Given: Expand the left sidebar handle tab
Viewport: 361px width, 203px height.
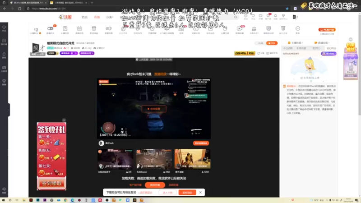Looking at the screenshot, I should coord(9,110).
